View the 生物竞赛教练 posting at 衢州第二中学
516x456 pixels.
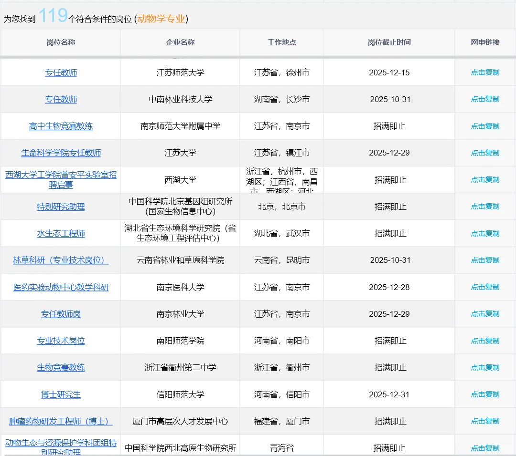point(61,367)
